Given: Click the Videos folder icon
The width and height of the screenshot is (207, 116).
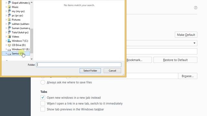Looking at the screenshot, I should click(9, 36).
